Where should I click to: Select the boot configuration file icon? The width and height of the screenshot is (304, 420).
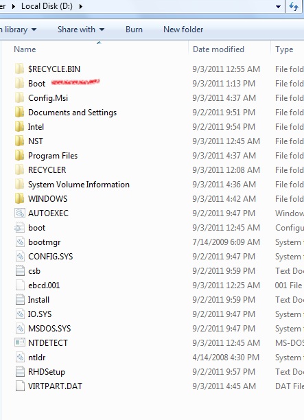[x=19, y=228]
